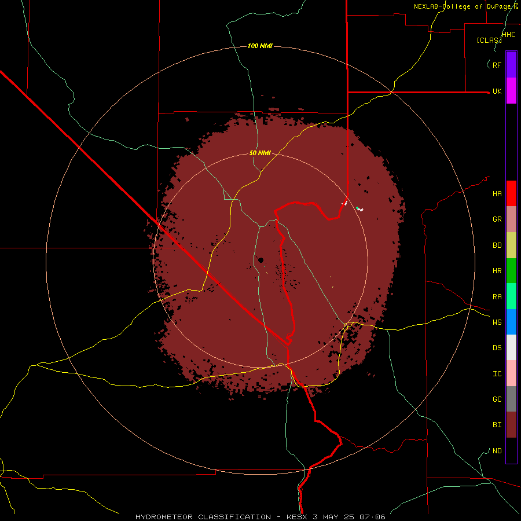Click the "RF" legend label
Screen dimensions: 521x521
coord(497,65)
